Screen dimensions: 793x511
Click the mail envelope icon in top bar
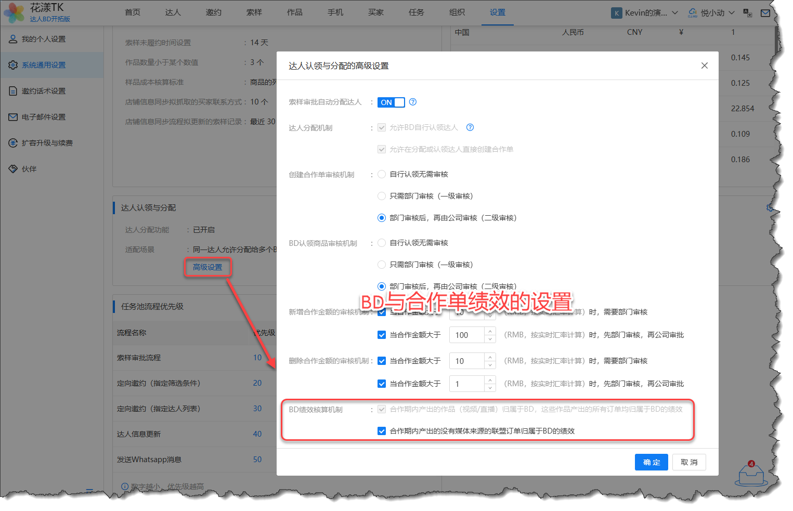point(765,13)
